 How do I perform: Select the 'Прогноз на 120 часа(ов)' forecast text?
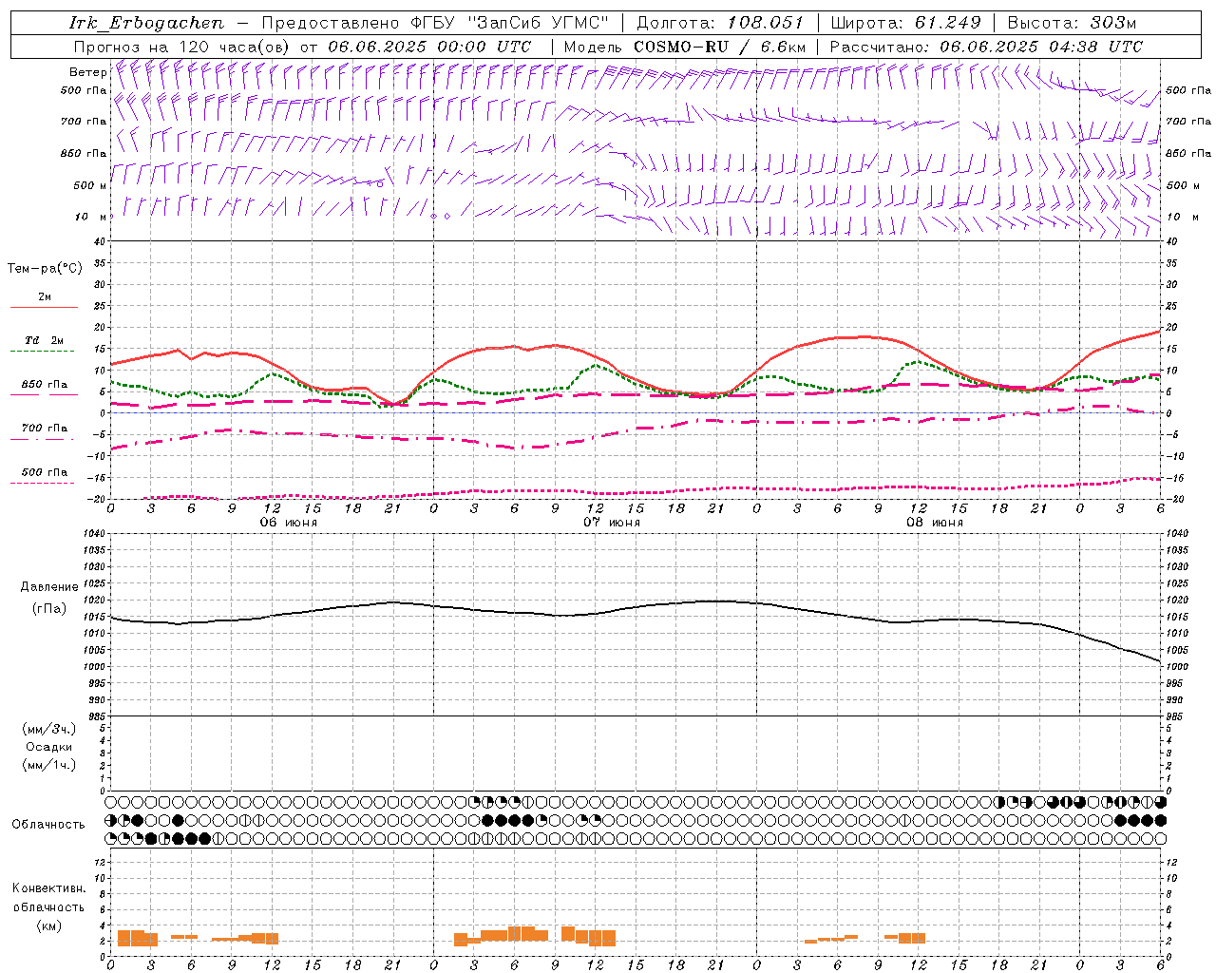coord(182,47)
